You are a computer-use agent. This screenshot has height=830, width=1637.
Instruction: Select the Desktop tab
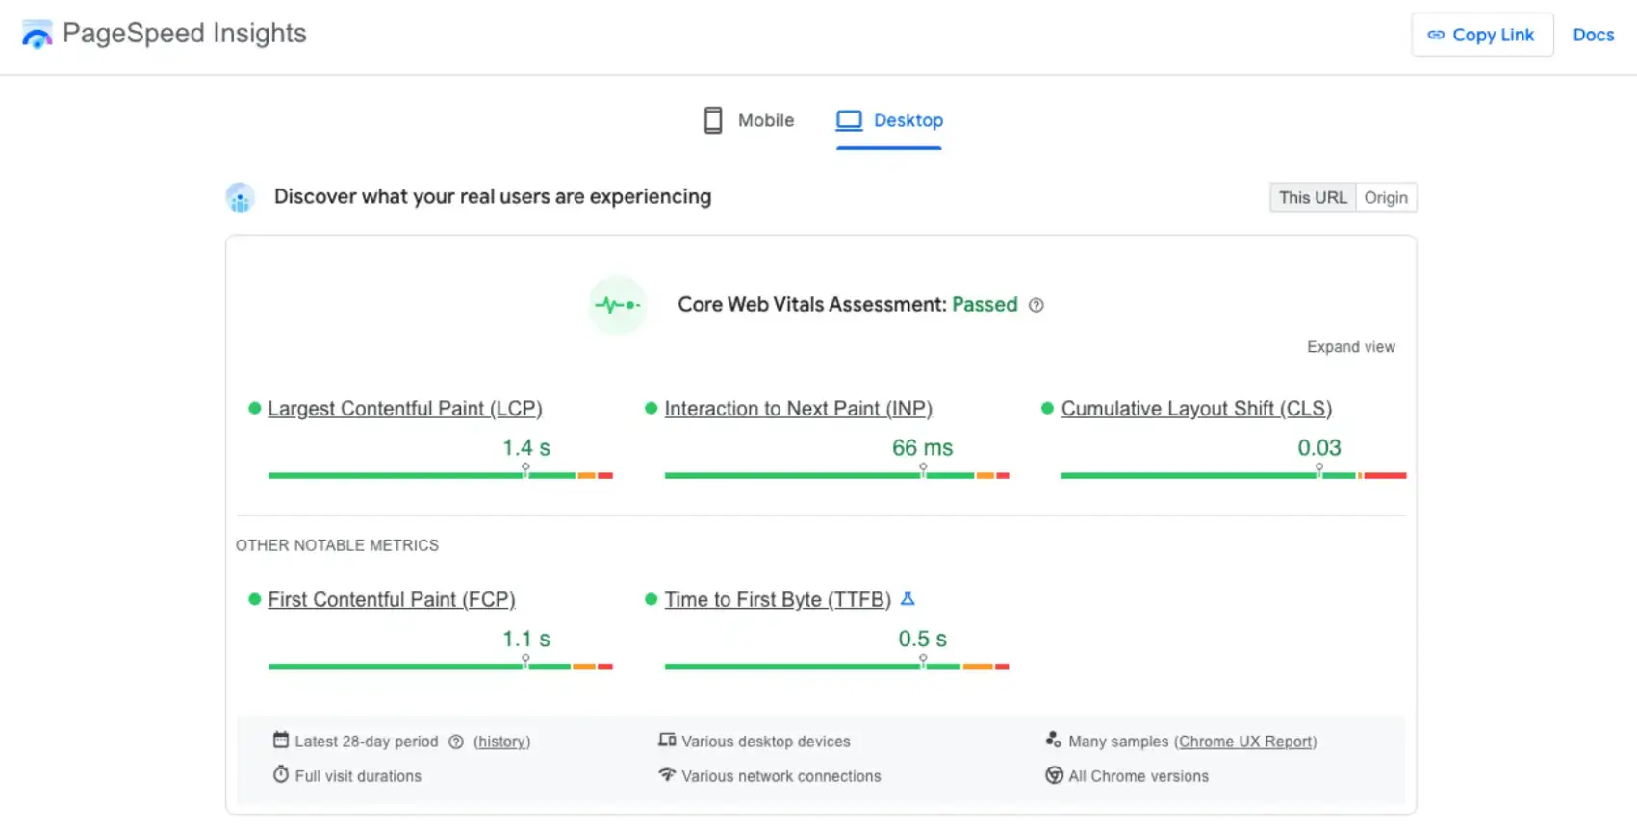pyautogui.click(x=889, y=120)
